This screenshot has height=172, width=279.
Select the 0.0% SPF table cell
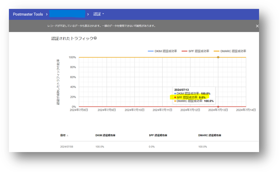click(151, 147)
